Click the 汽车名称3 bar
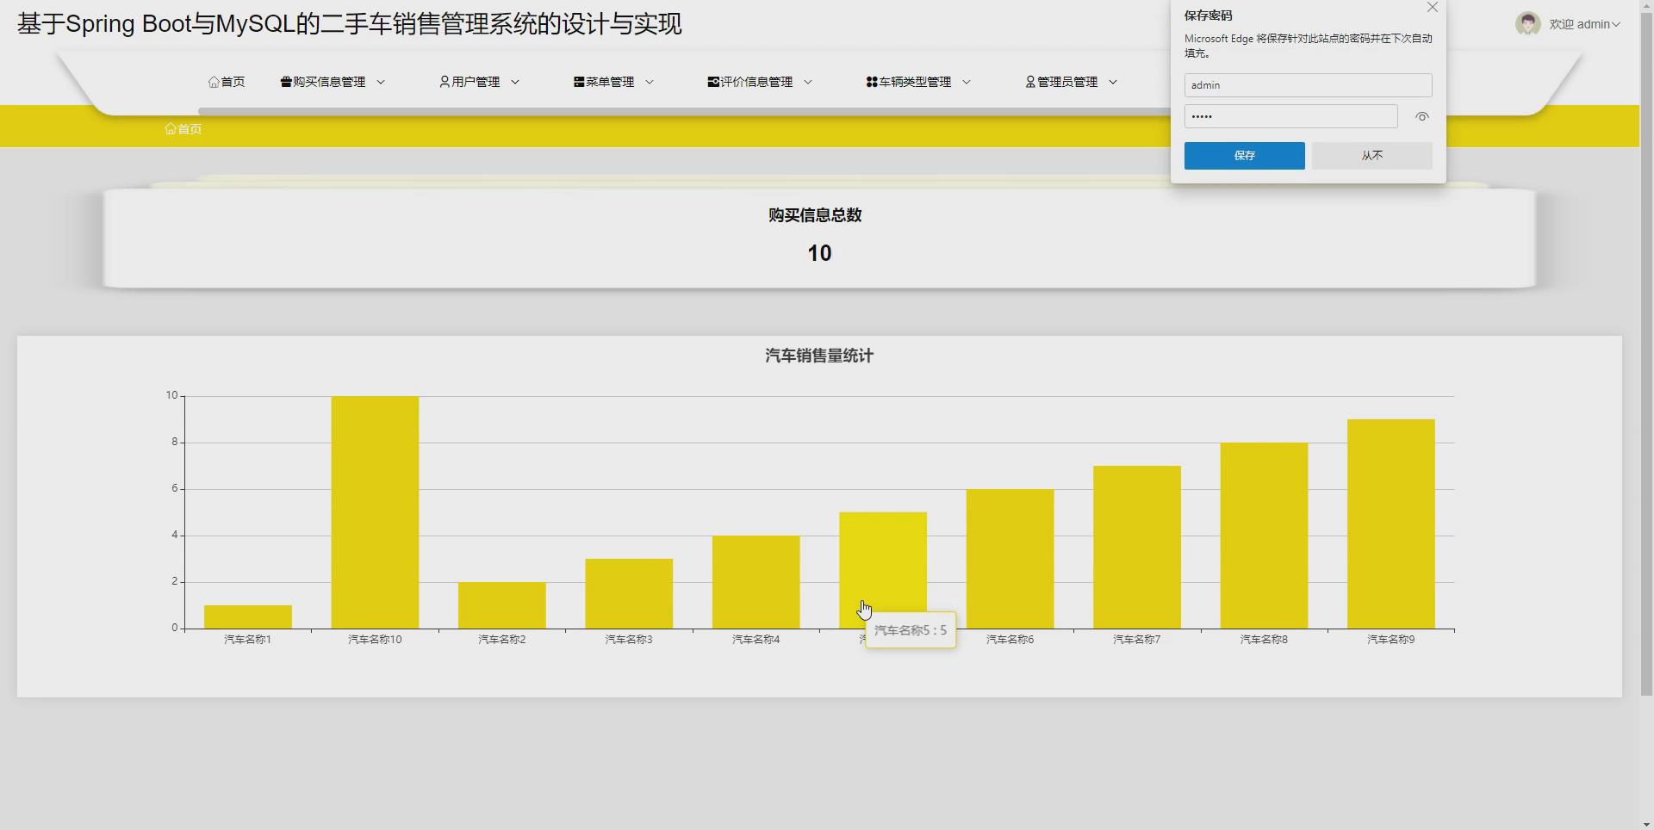This screenshot has width=1654, height=830. pyautogui.click(x=629, y=594)
